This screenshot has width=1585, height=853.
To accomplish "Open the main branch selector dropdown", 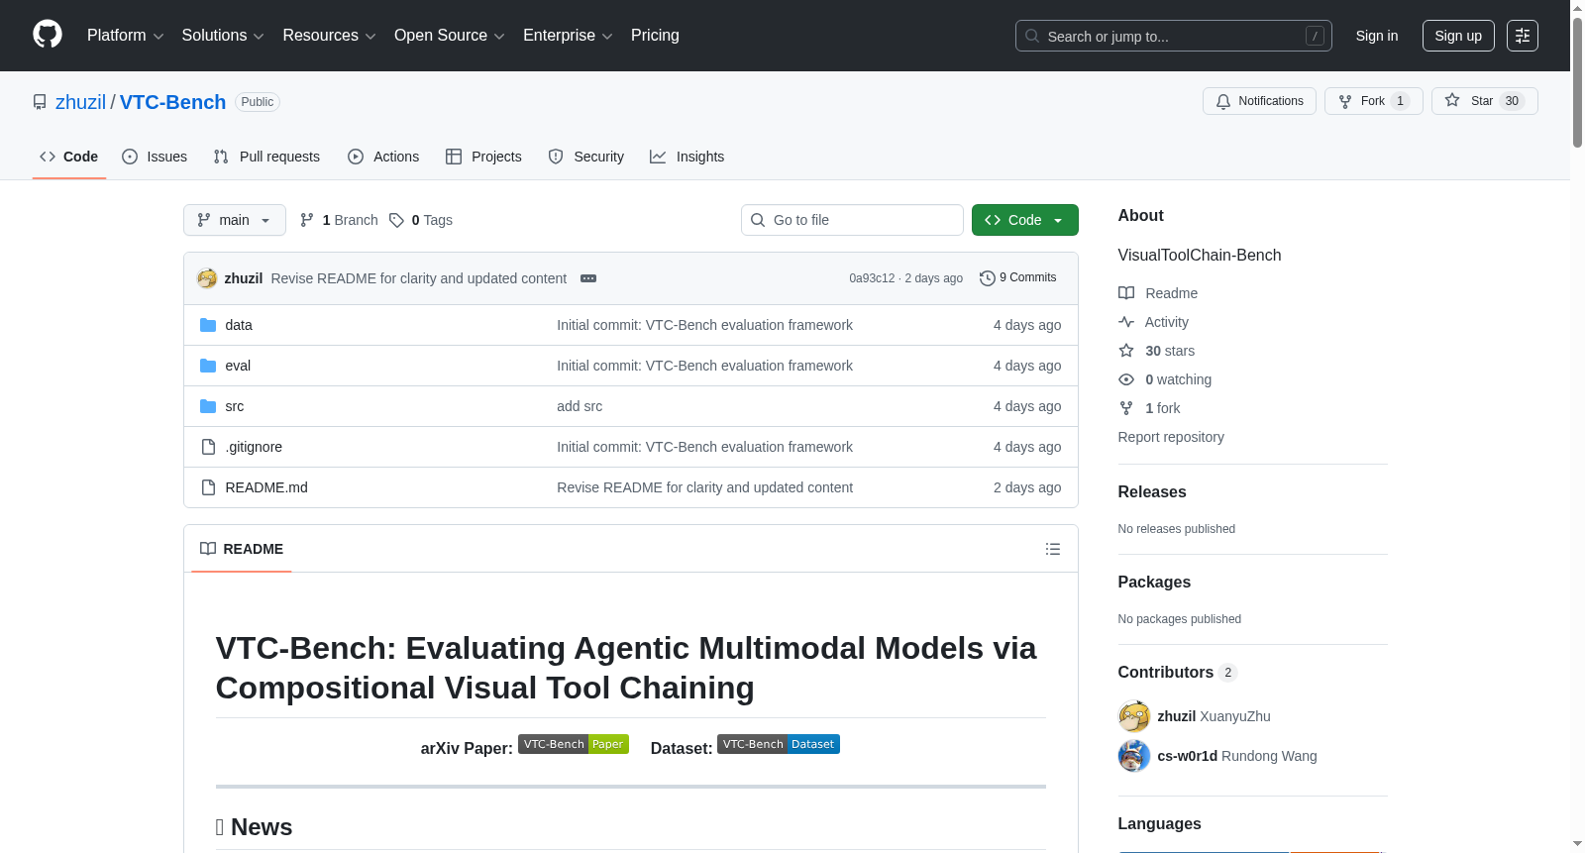I will [235, 220].
